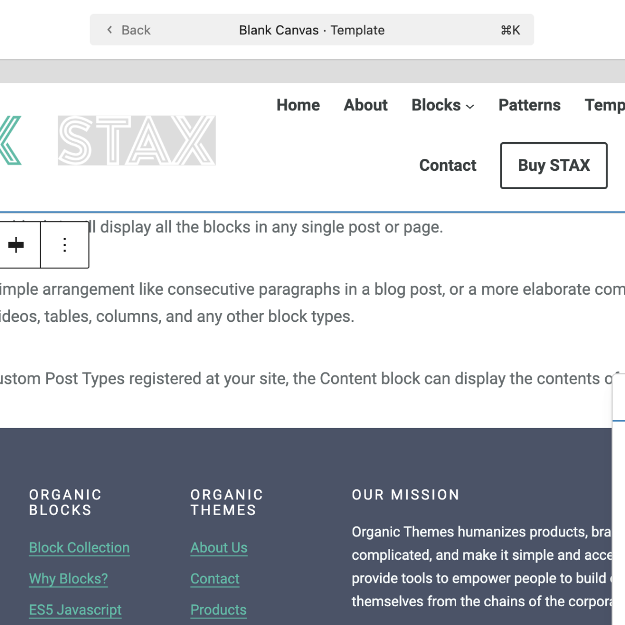Image resolution: width=625 pixels, height=625 pixels.
Task: Select the STAX text logo image
Action: pos(136,141)
